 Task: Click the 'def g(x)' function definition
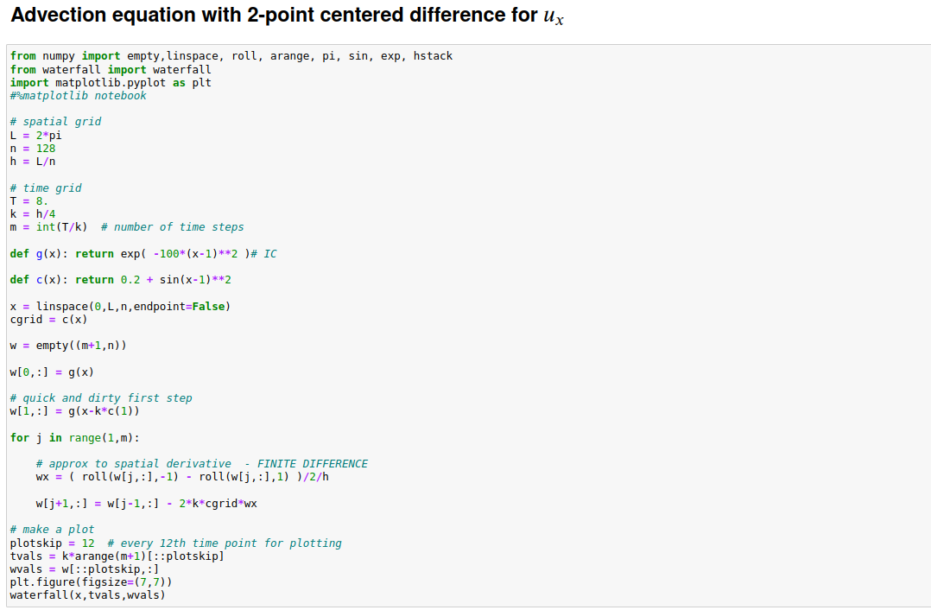click(143, 254)
